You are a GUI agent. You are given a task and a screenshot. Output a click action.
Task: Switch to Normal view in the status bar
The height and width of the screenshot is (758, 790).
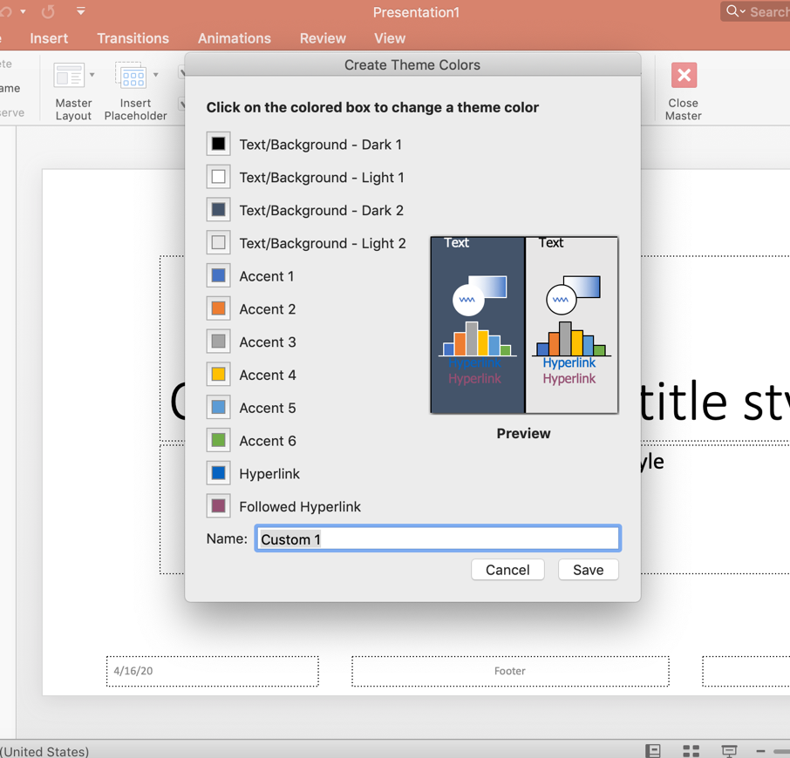(653, 750)
